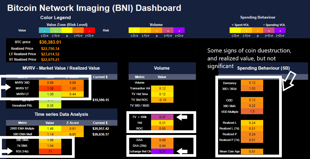Select the teal swatch in Value Zone legend
The image size is (310, 159).
point(45,30)
